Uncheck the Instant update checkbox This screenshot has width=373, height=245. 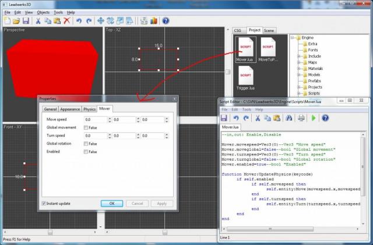(x=45, y=204)
